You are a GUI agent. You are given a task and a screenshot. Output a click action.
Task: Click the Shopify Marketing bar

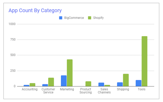[70, 73]
